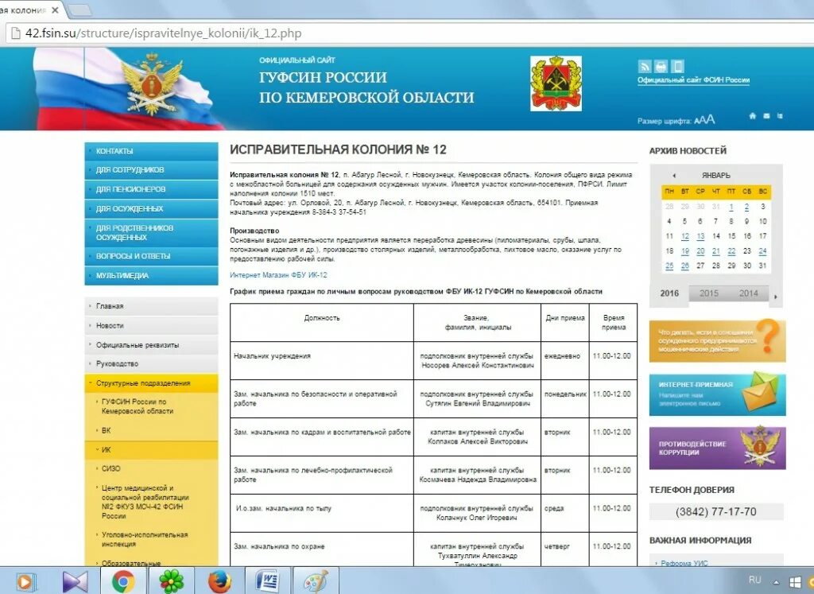814x594 pixels.
Task: Close the browser tab with the X
Action: point(55,10)
